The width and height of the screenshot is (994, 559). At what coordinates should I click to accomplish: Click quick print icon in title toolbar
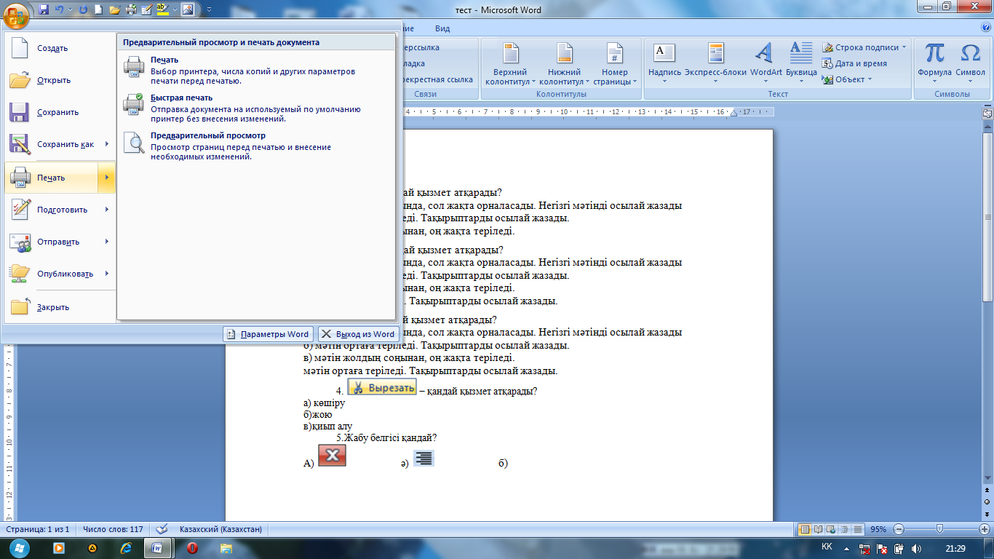coord(130,10)
